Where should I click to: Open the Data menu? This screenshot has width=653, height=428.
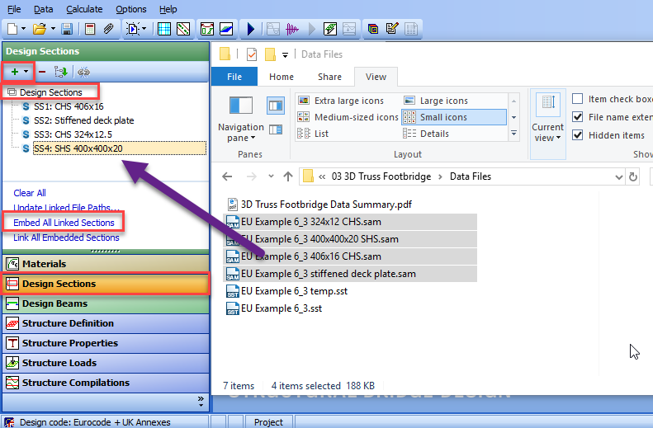pos(43,9)
